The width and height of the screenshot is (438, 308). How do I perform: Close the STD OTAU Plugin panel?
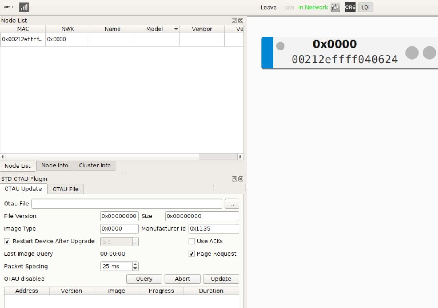point(241,179)
